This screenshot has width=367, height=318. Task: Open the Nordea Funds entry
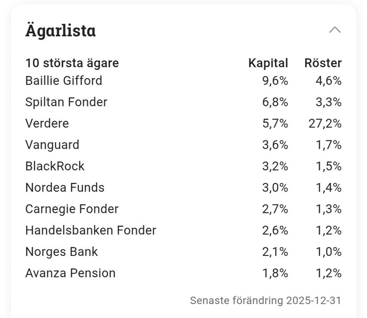65,187
